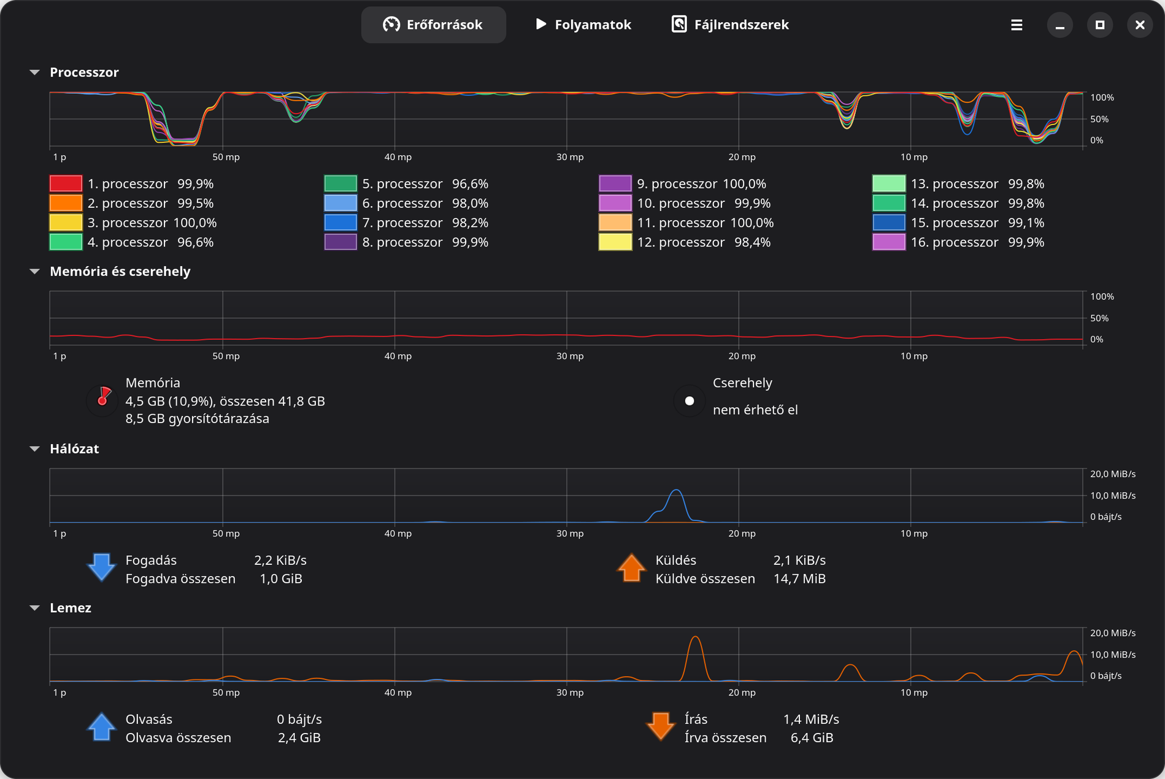
Task: Open the hamburger main menu
Action: click(x=1017, y=25)
